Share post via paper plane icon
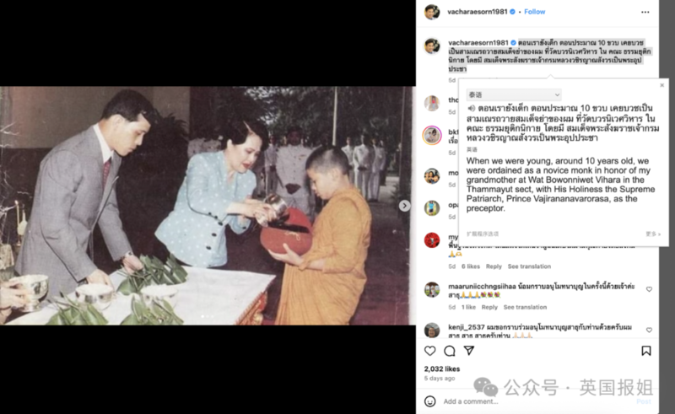Screen dimensions: 675x414 [x=469, y=351]
